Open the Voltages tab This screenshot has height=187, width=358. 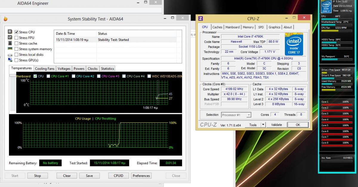click(64, 69)
